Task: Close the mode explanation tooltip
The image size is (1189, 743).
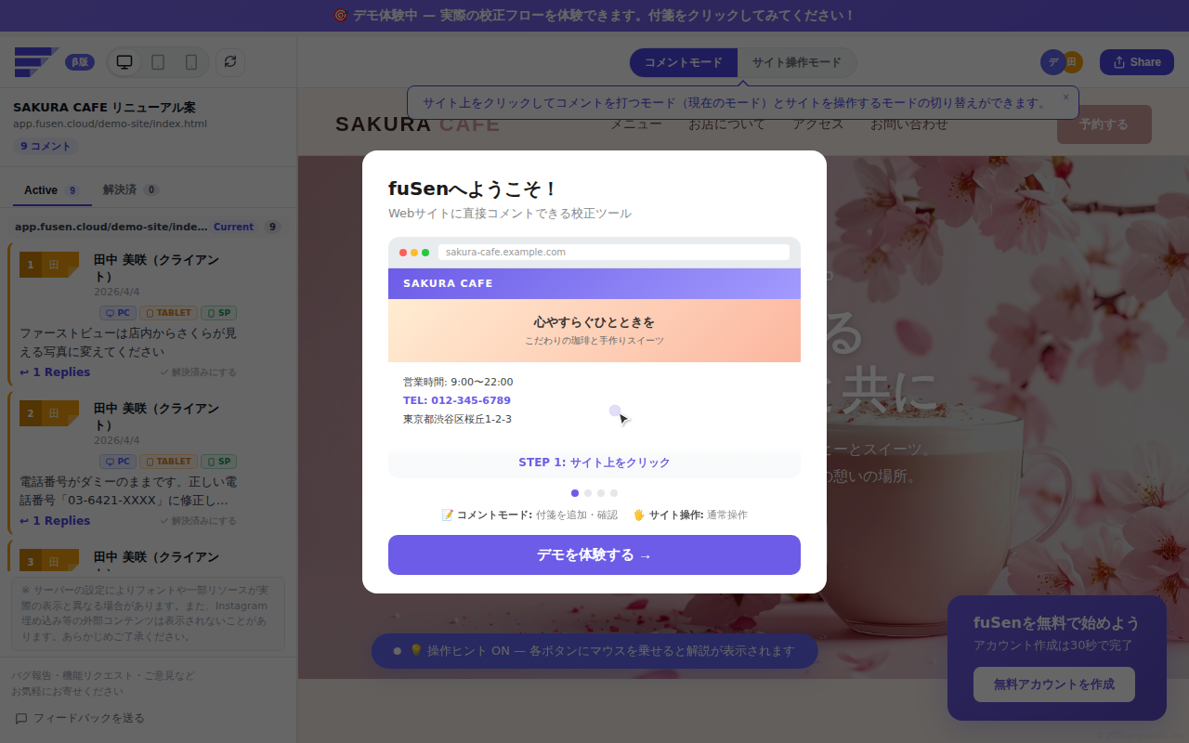Action: (x=1065, y=97)
